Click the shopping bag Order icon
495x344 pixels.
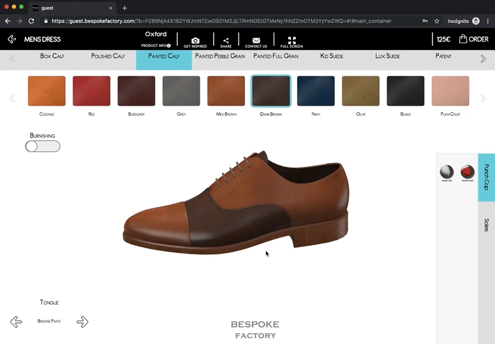click(x=464, y=39)
